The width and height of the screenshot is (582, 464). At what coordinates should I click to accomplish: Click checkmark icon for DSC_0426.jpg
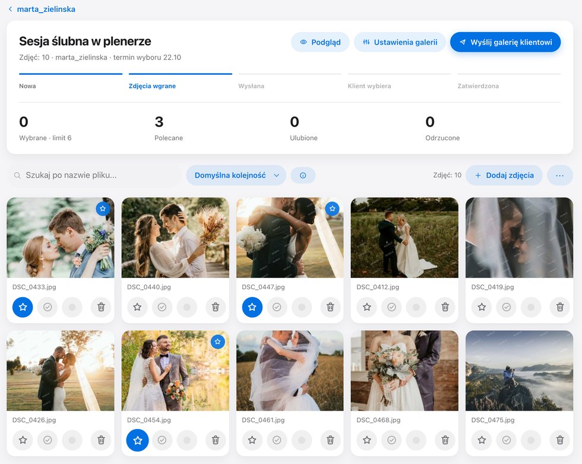tap(48, 440)
